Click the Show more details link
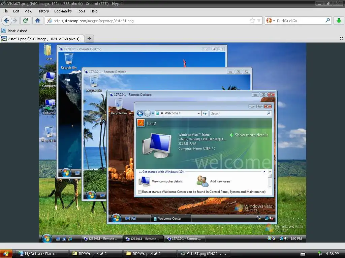Image resolution: width=345 pixels, height=258 pixels. coord(249,135)
